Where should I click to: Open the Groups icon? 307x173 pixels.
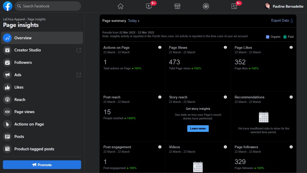pos(206,6)
